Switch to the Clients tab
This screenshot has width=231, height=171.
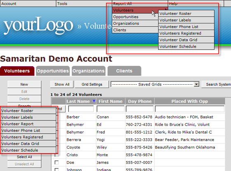124,71
